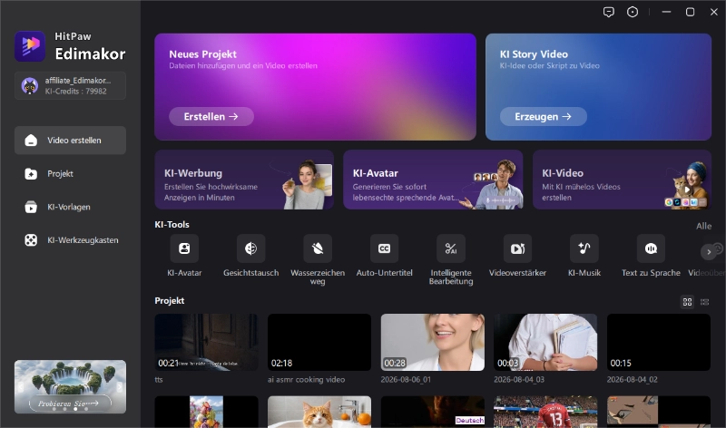Open KI-Werkzeugkasten in sidebar
Viewport: 726px width, 428px height.
[x=71, y=240]
